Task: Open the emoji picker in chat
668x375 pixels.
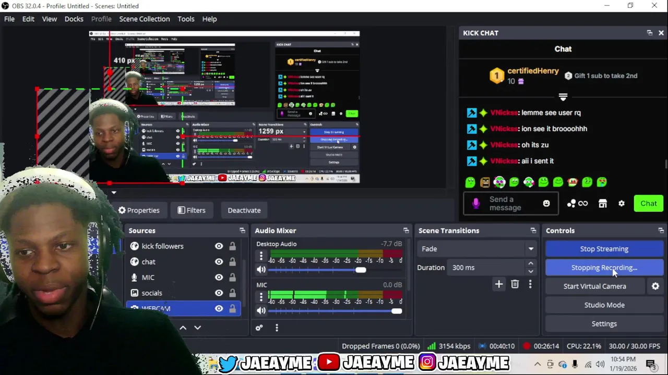Action: [546, 204]
